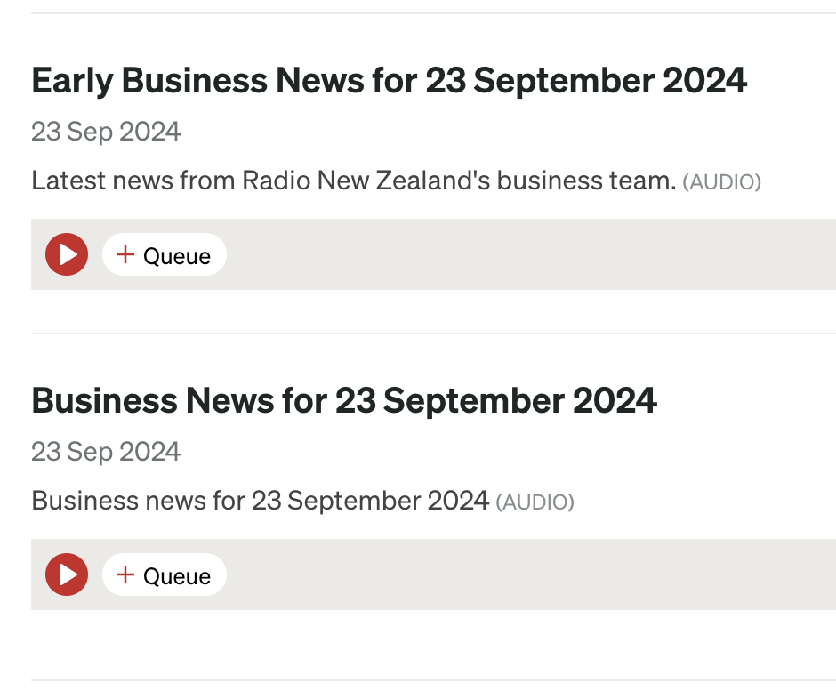Queue the Business News episode

165,574
